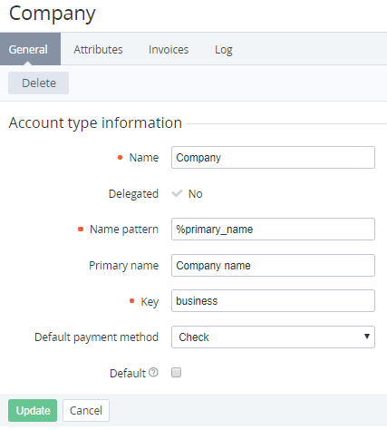Click the Delete button
387x430 pixels.
pos(39,83)
